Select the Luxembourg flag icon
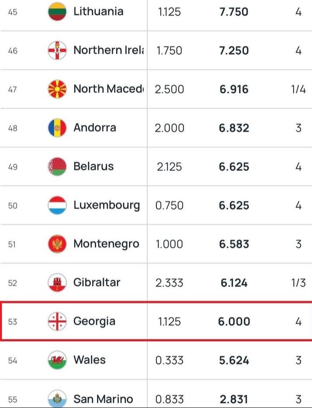 click(x=57, y=206)
